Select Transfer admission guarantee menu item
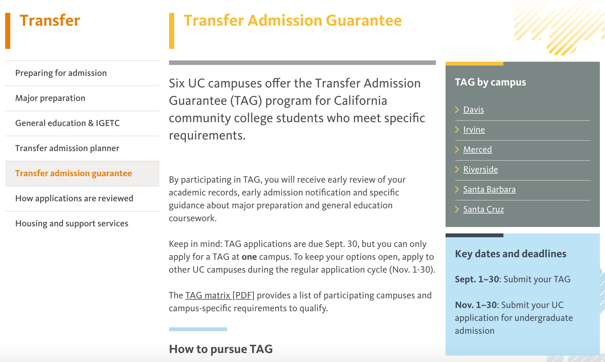605x362 pixels. click(74, 173)
